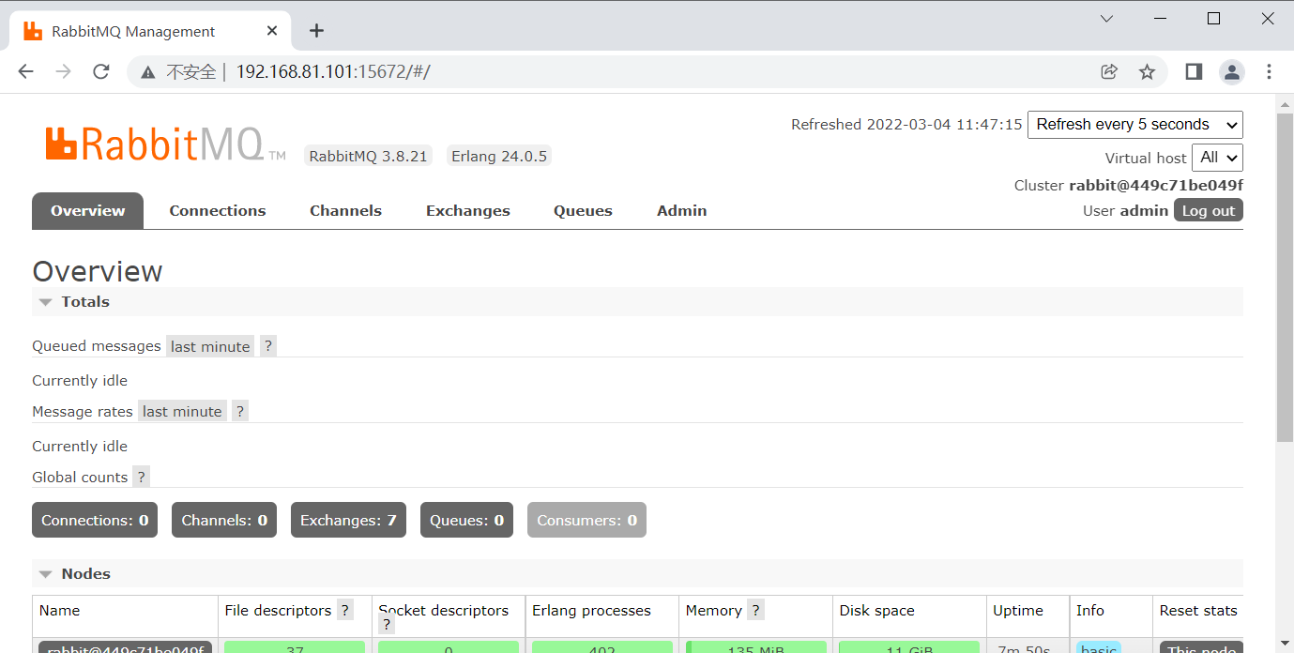The width and height of the screenshot is (1294, 653).
Task: Open the browser three-dot menu
Action: click(x=1269, y=71)
